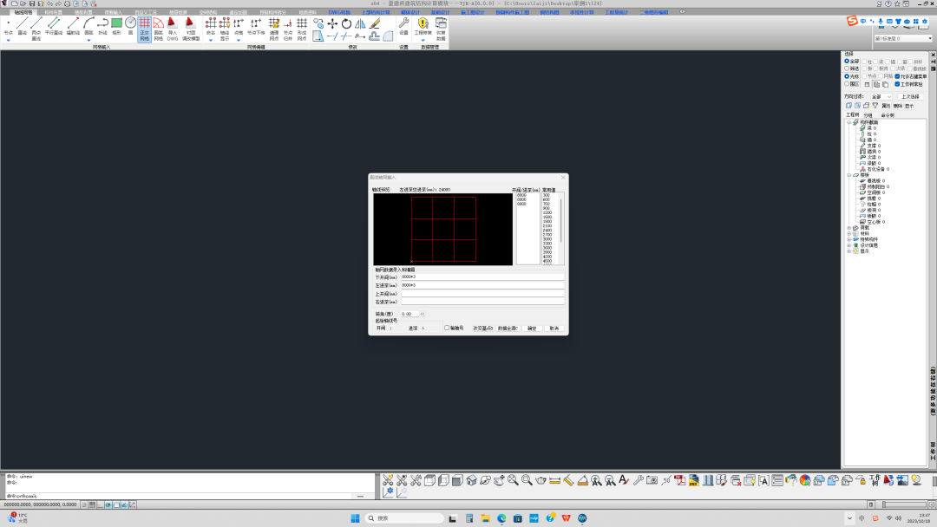Expand the 材料 tree node
Image resolution: width=937 pixels, height=527 pixels.
tap(849, 233)
